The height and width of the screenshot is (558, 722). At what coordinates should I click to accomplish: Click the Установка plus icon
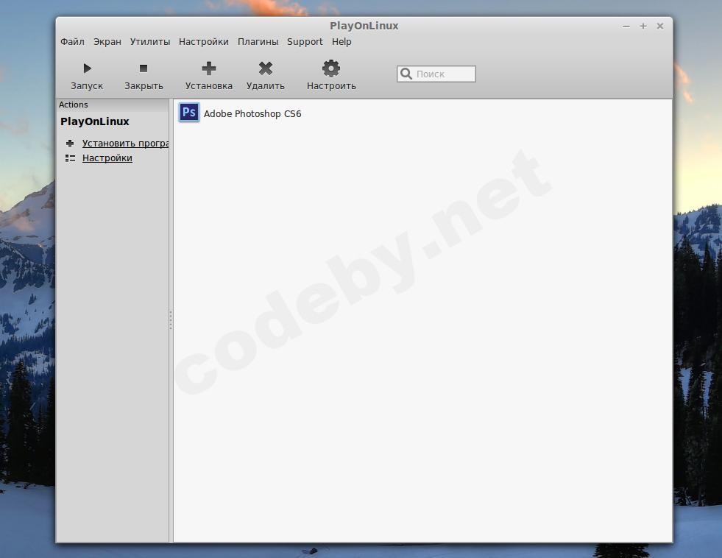pyautogui.click(x=209, y=68)
